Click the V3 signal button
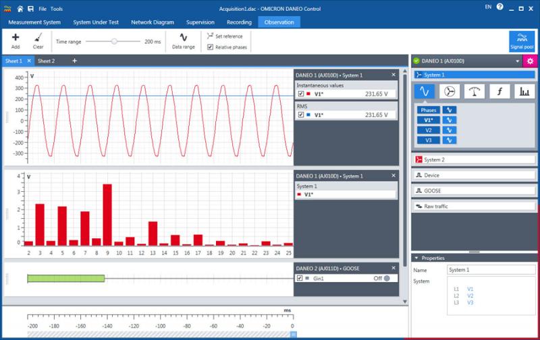Image resolution: width=540 pixels, height=340 pixels. click(429, 140)
